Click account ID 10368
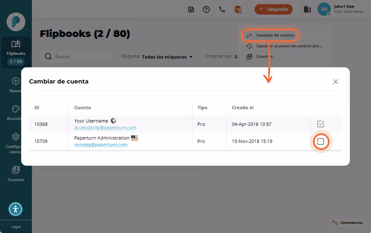Image resolution: width=371 pixels, height=233 pixels. pos(41,124)
